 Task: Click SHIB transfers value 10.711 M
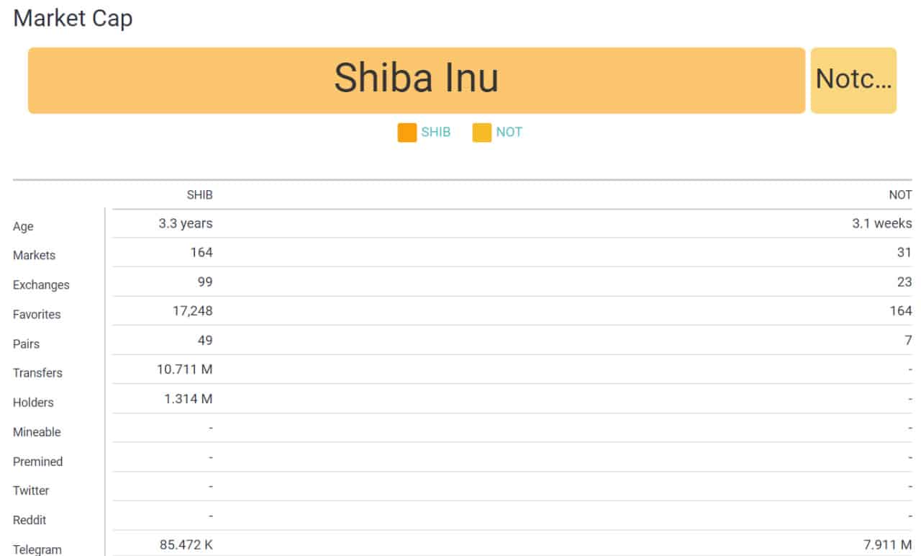tap(185, 369)
